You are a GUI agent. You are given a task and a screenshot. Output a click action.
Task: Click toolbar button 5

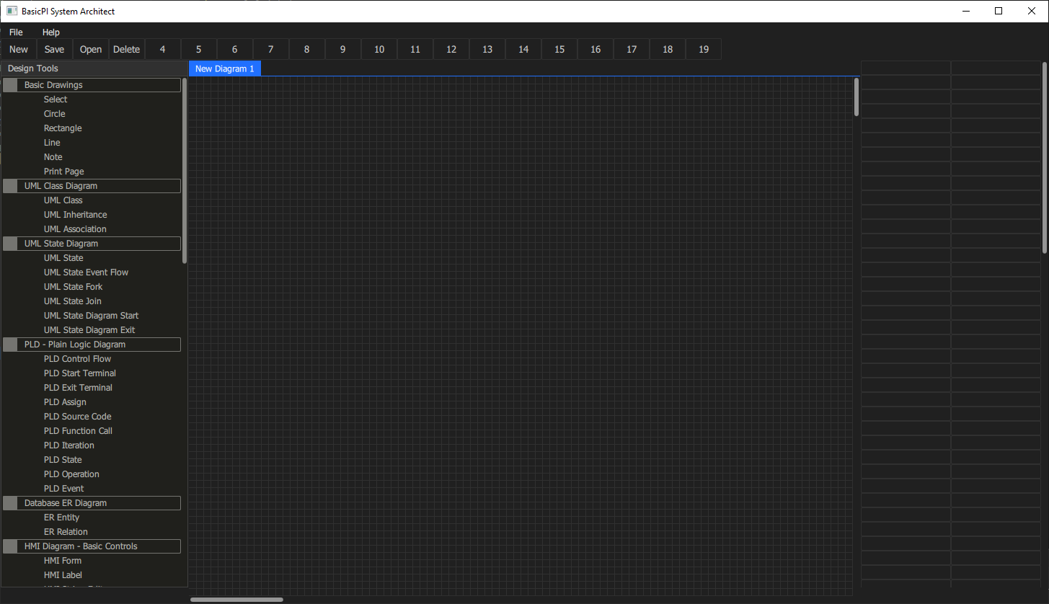199,49
